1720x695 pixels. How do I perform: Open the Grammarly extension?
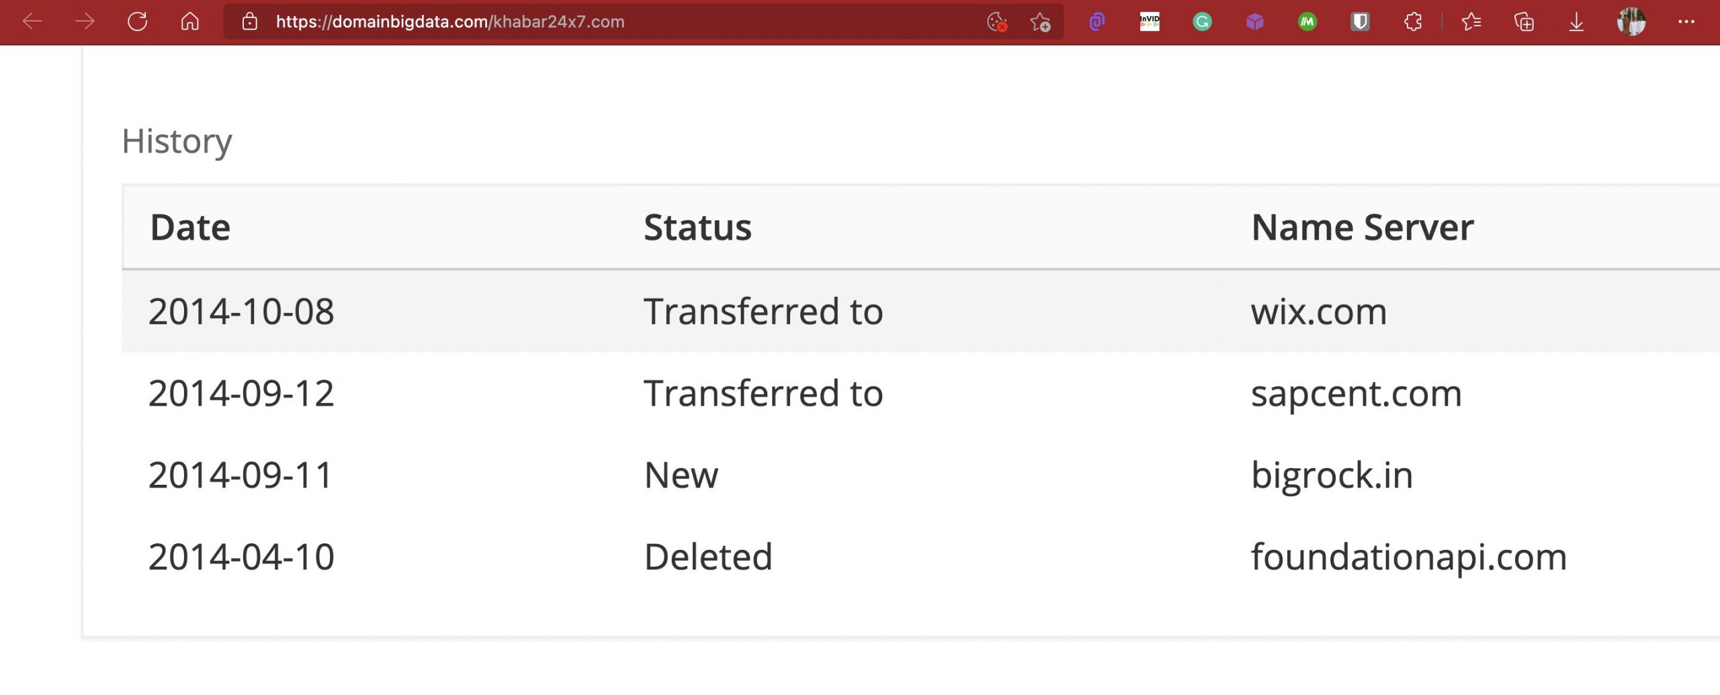(x=1202, y=21)
